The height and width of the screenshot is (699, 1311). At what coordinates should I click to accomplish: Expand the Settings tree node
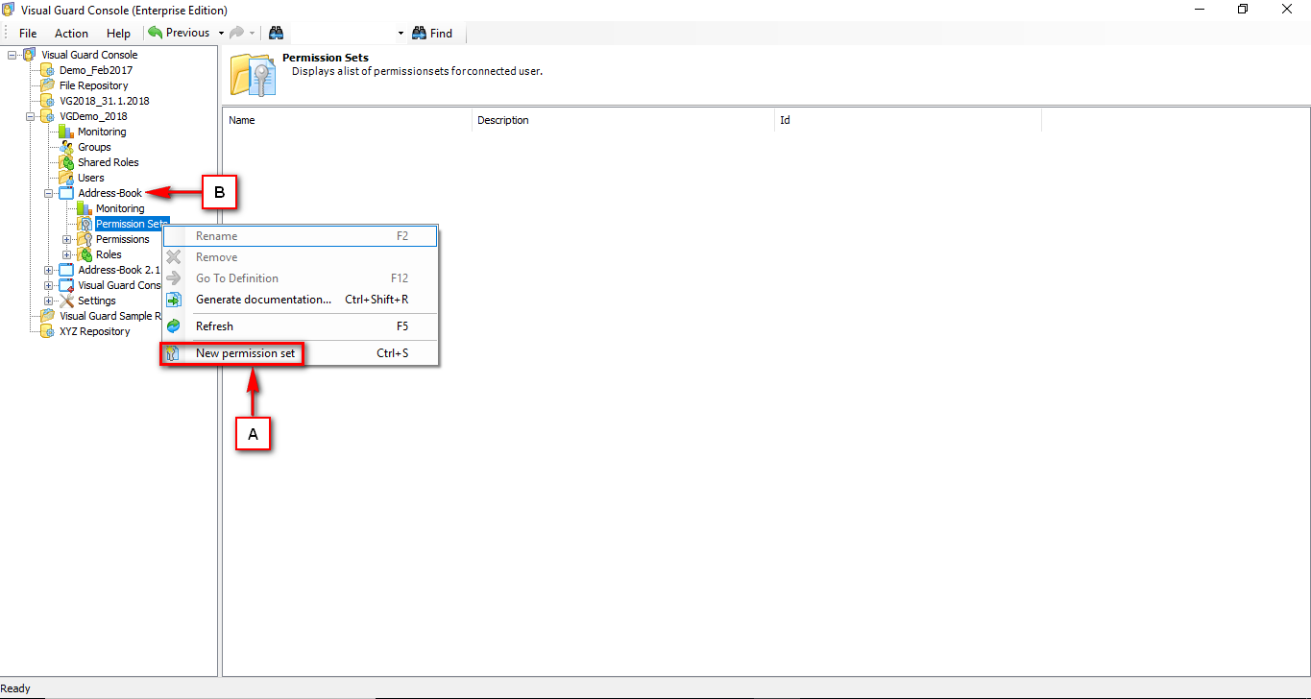click(49, 301)
